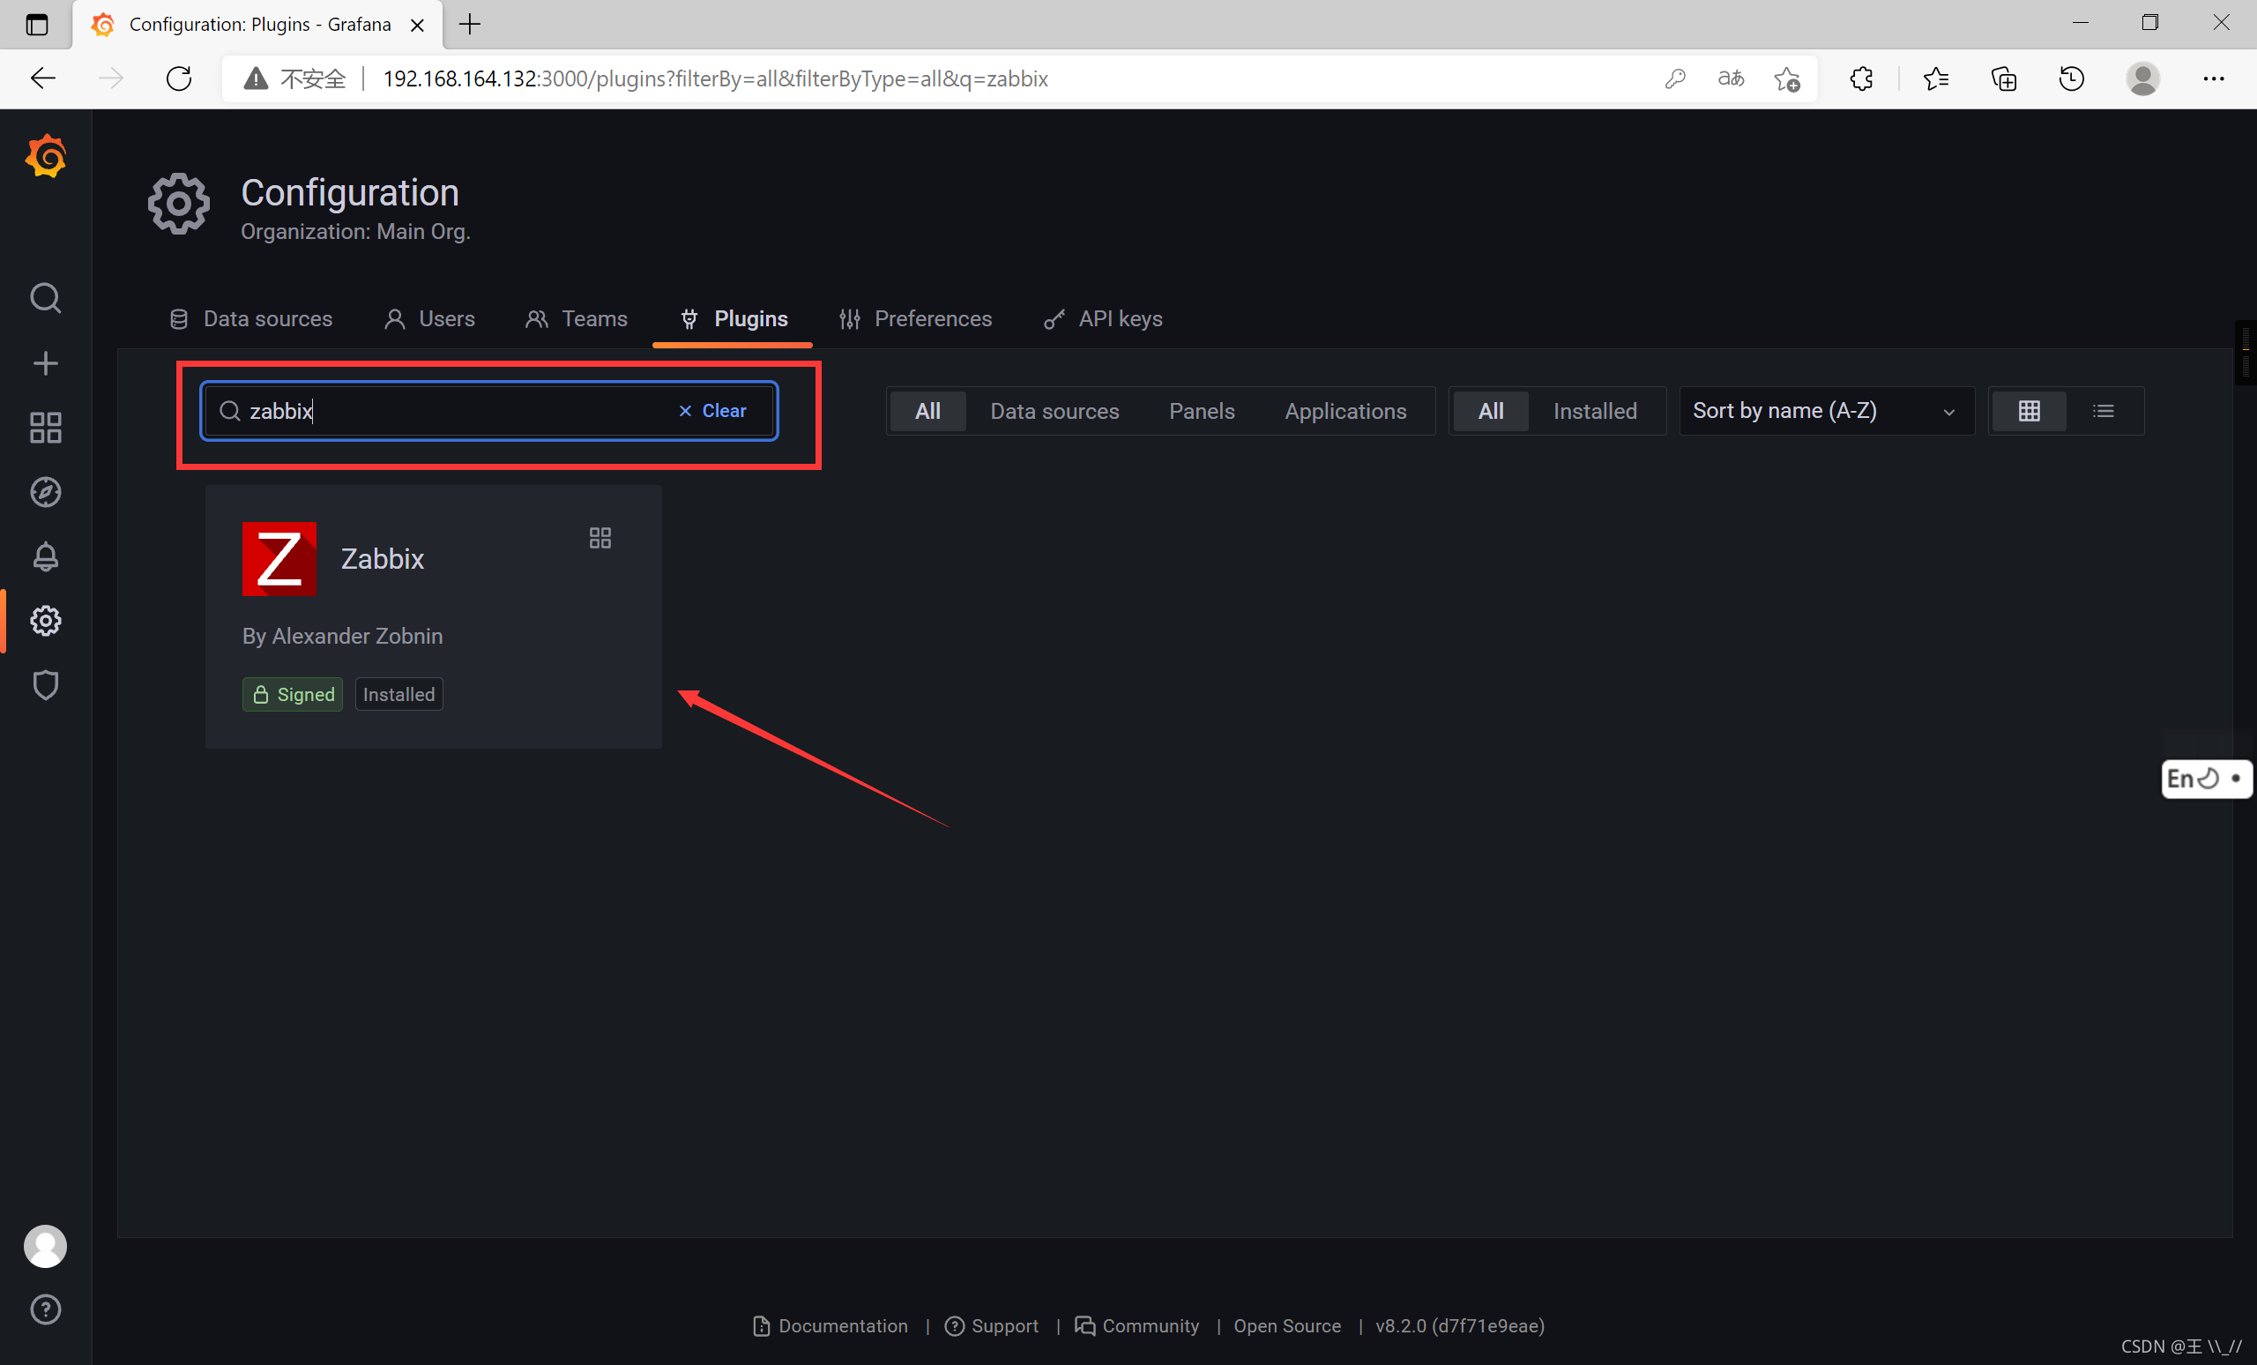This screenshot has height=1365, width=2257.
Task: Open the Teams tab
Action: [577, 319]
